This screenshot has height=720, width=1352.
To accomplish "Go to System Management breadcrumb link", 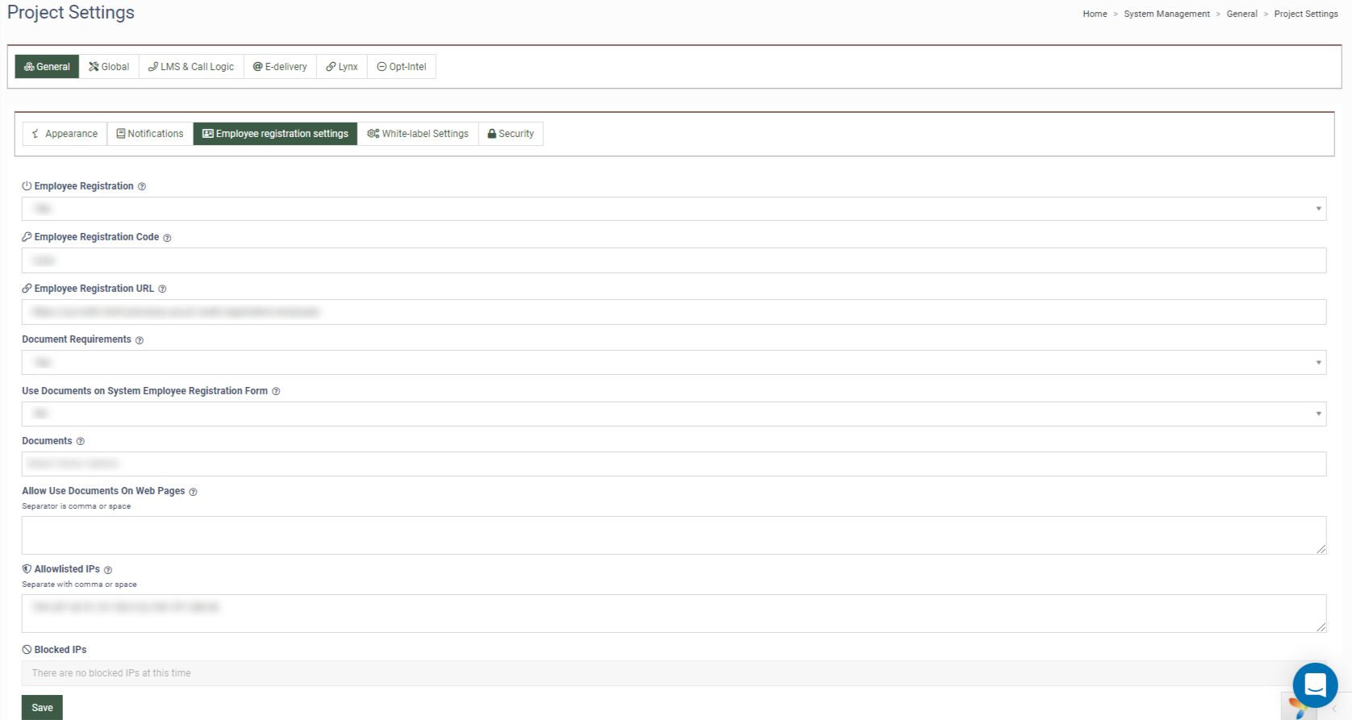I will click(1166, 14).
